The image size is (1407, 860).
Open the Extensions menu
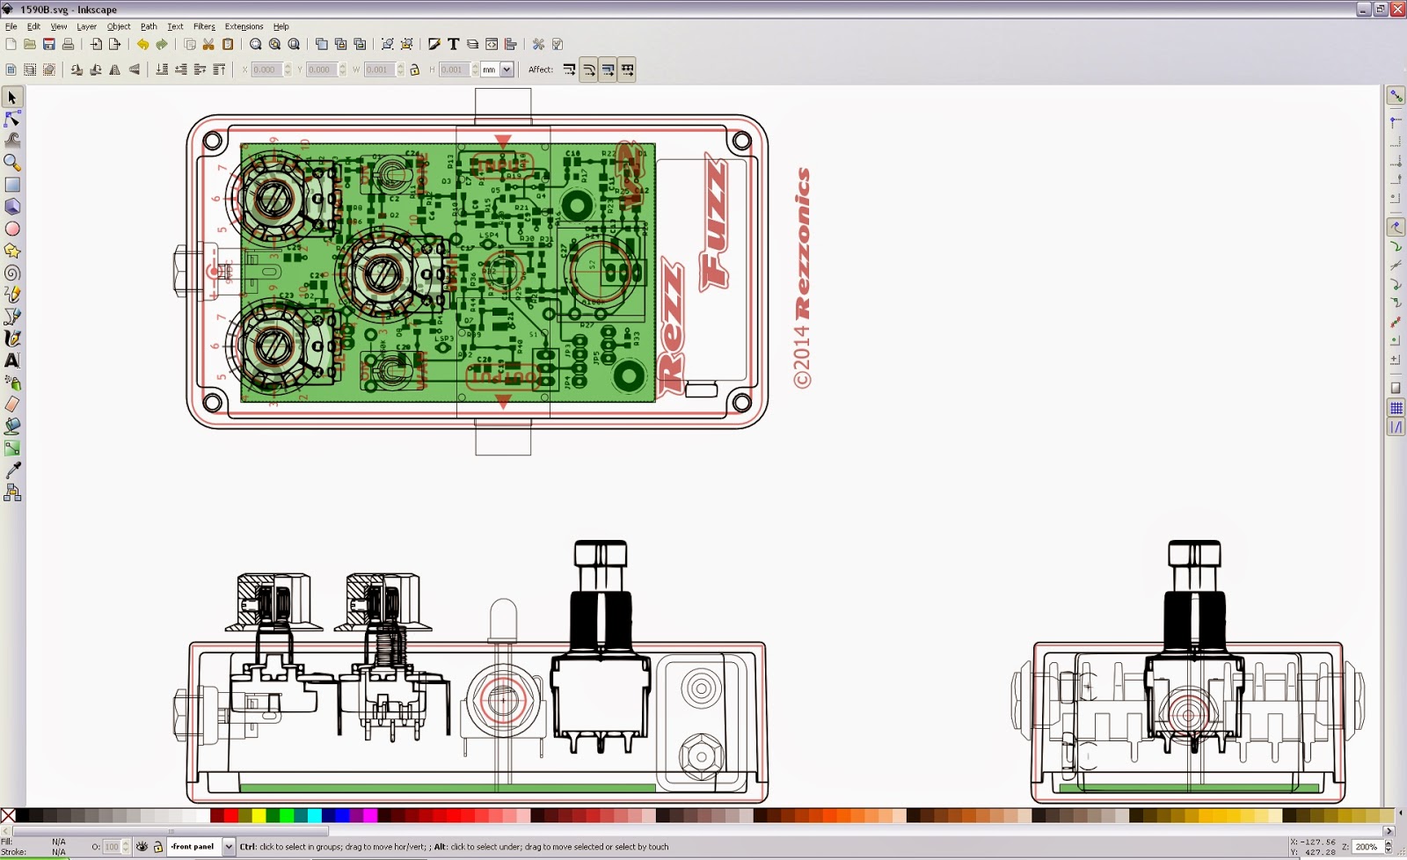pos(244,26)
